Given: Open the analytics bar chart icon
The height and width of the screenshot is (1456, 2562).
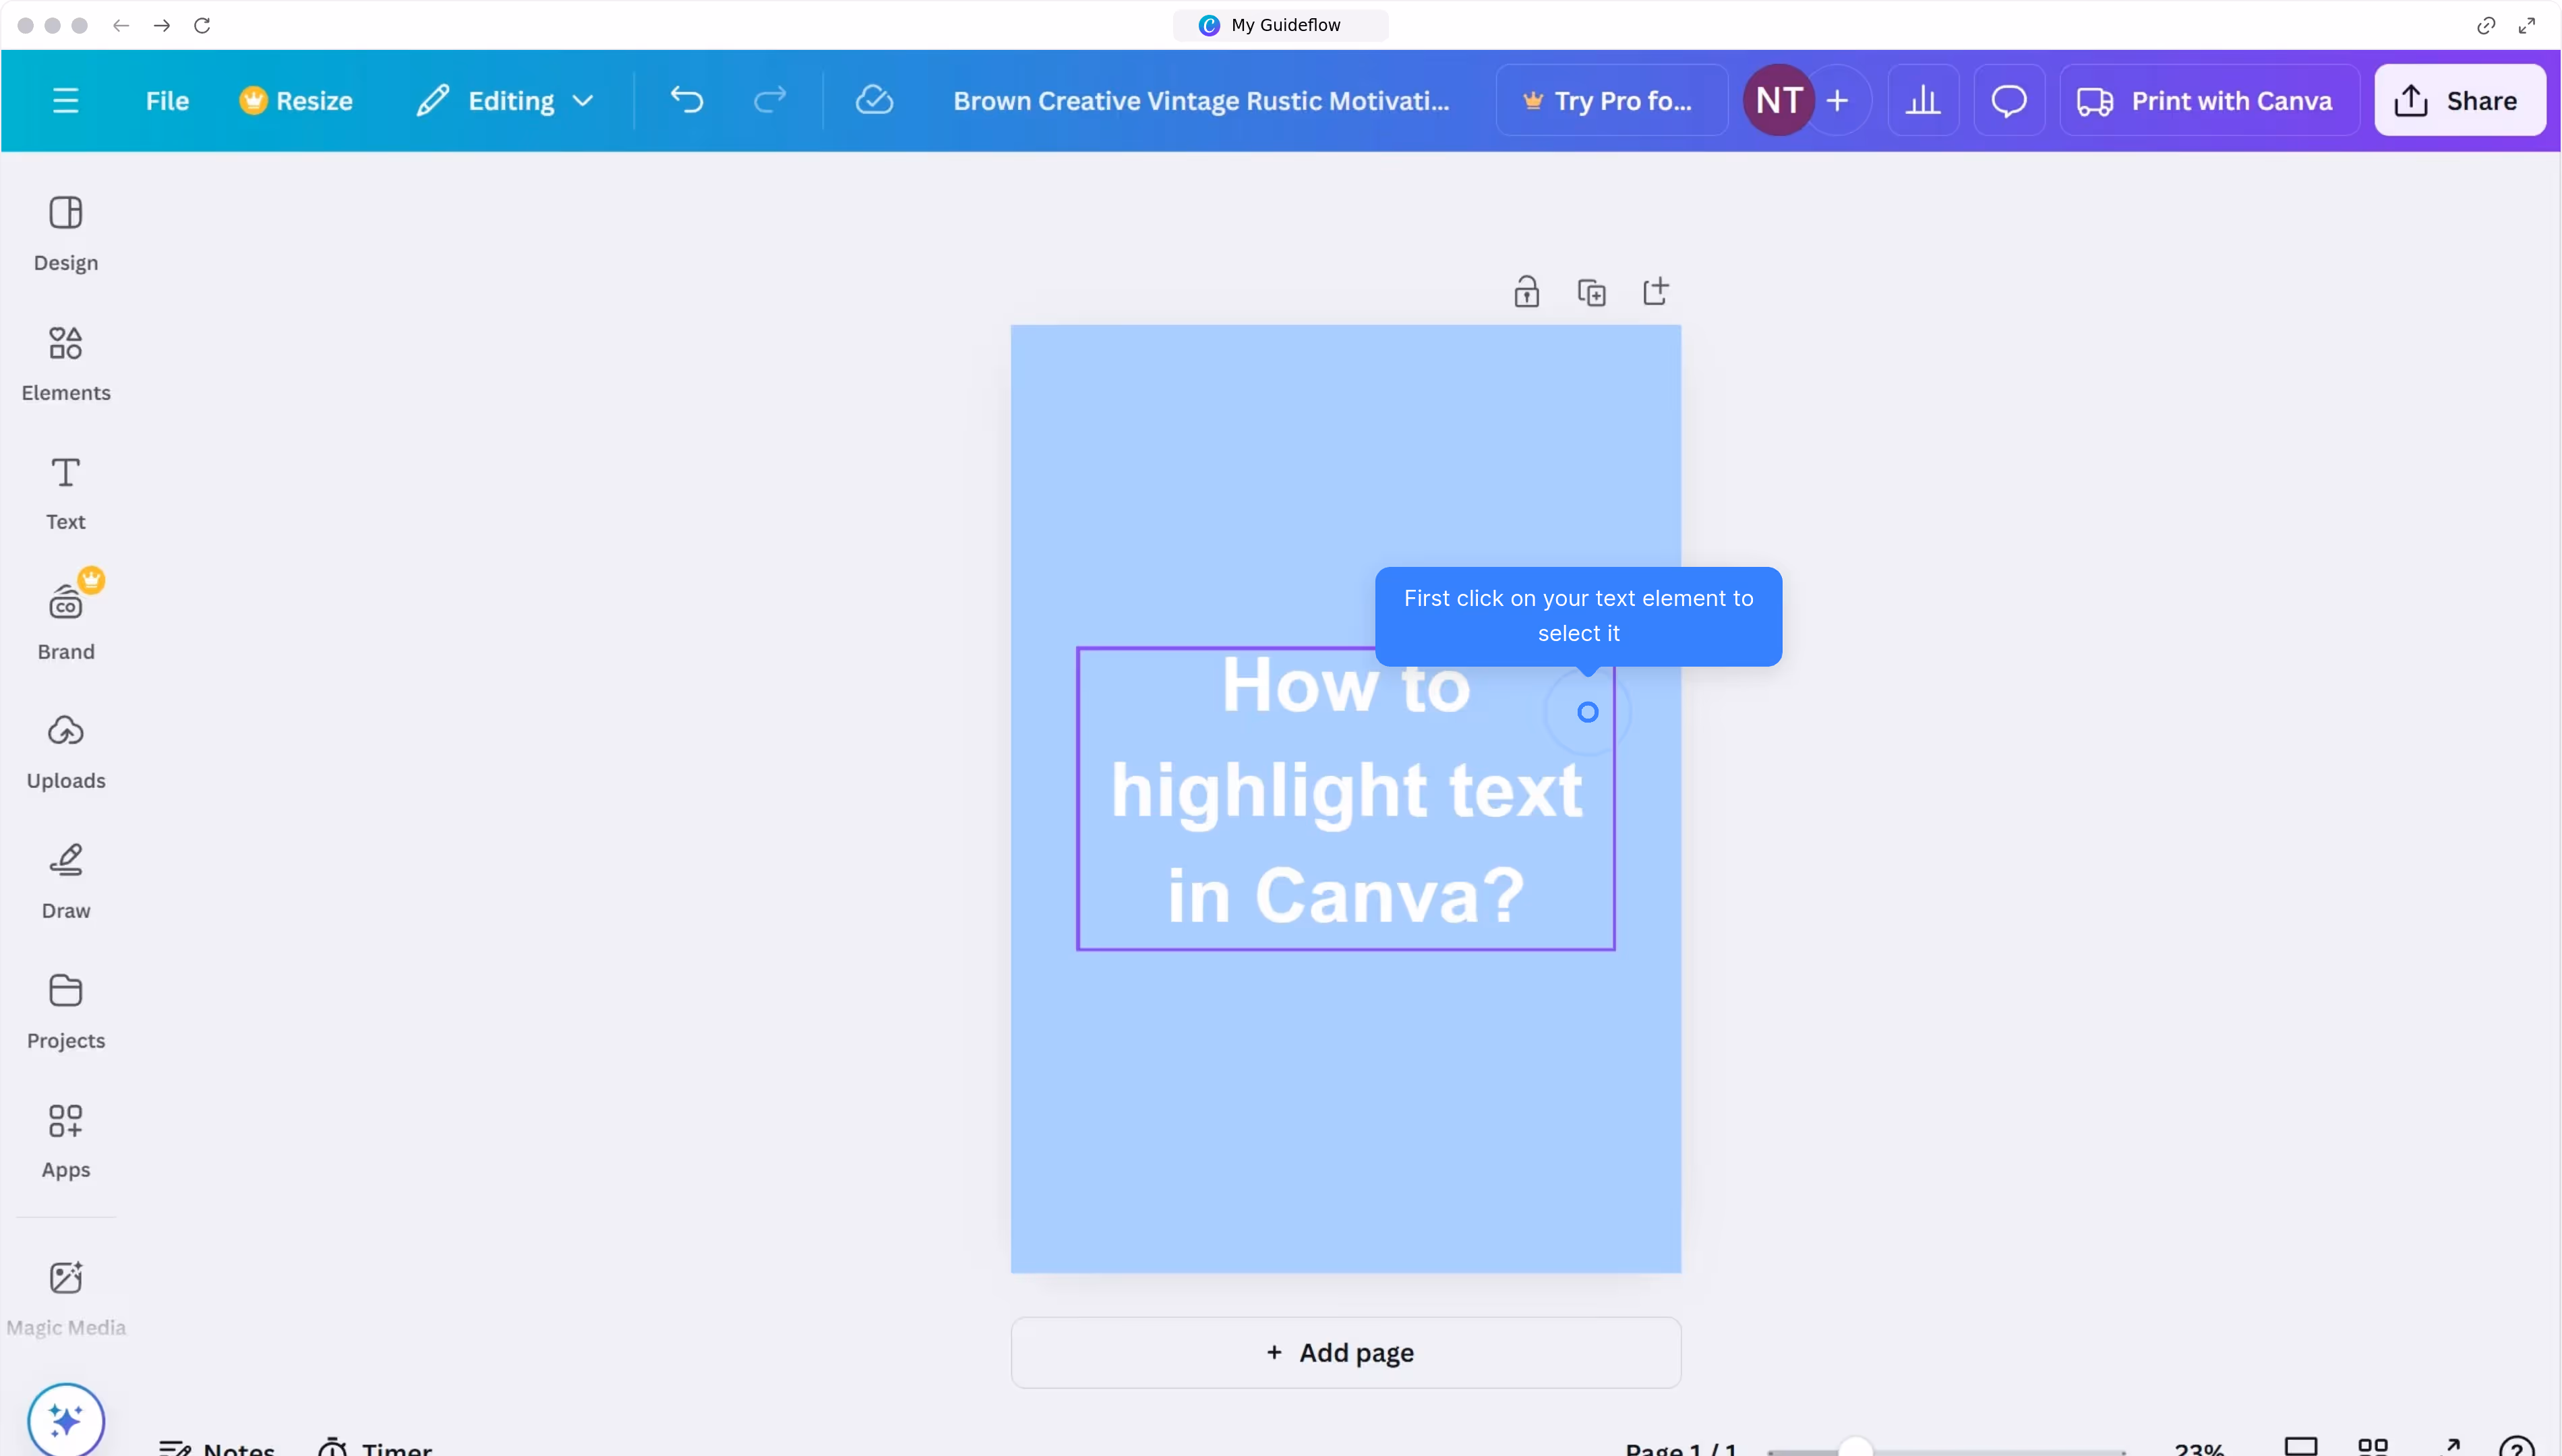Looking at the screenshot, I should pos(1922,100).
